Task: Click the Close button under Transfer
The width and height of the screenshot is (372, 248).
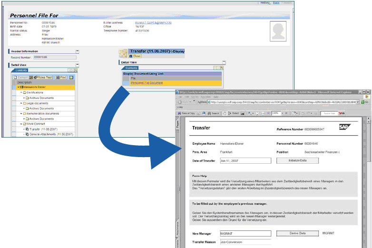Action: 135,56
